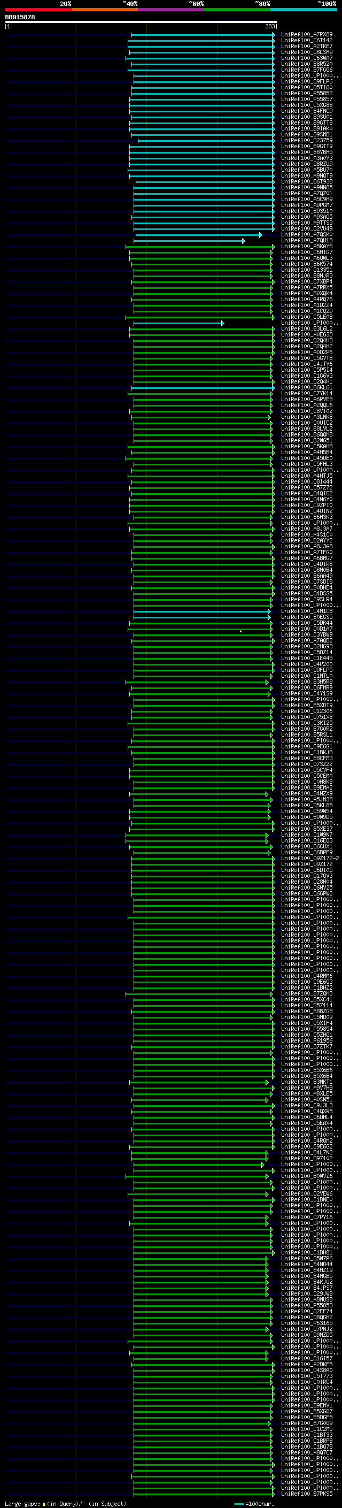Image resolution: width=342 pixels, height=1508 pixels.
Task: Select hit label UniRef100_A5KAY6
Action: [x=307, y=247]
